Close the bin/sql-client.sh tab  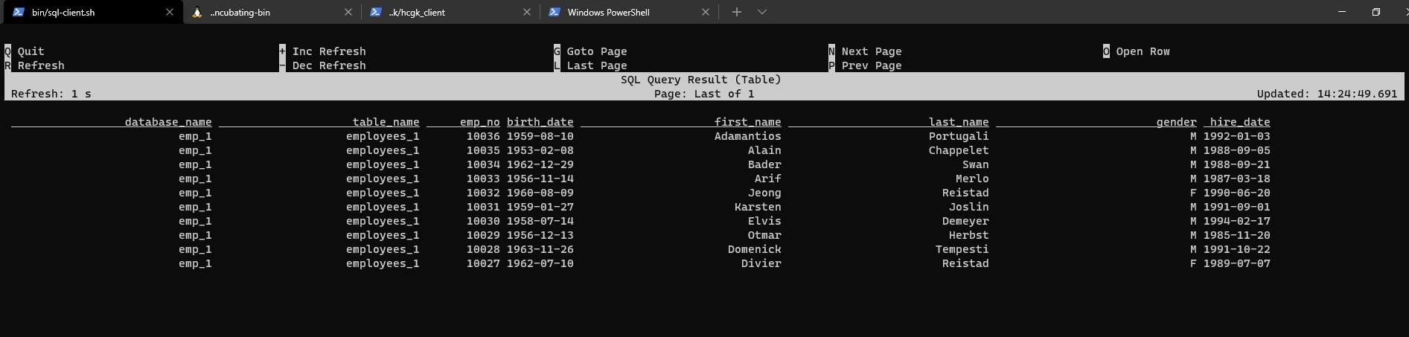coord(170,12)
